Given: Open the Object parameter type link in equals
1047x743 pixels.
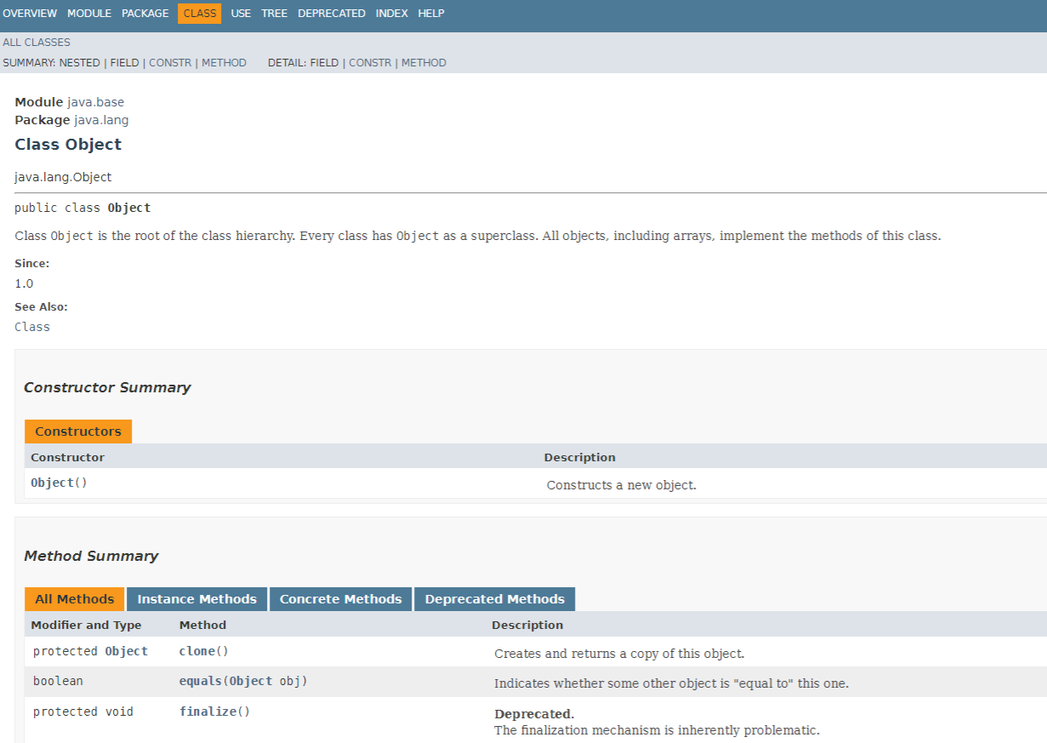Looking at the screenshot, I should 251,681.
